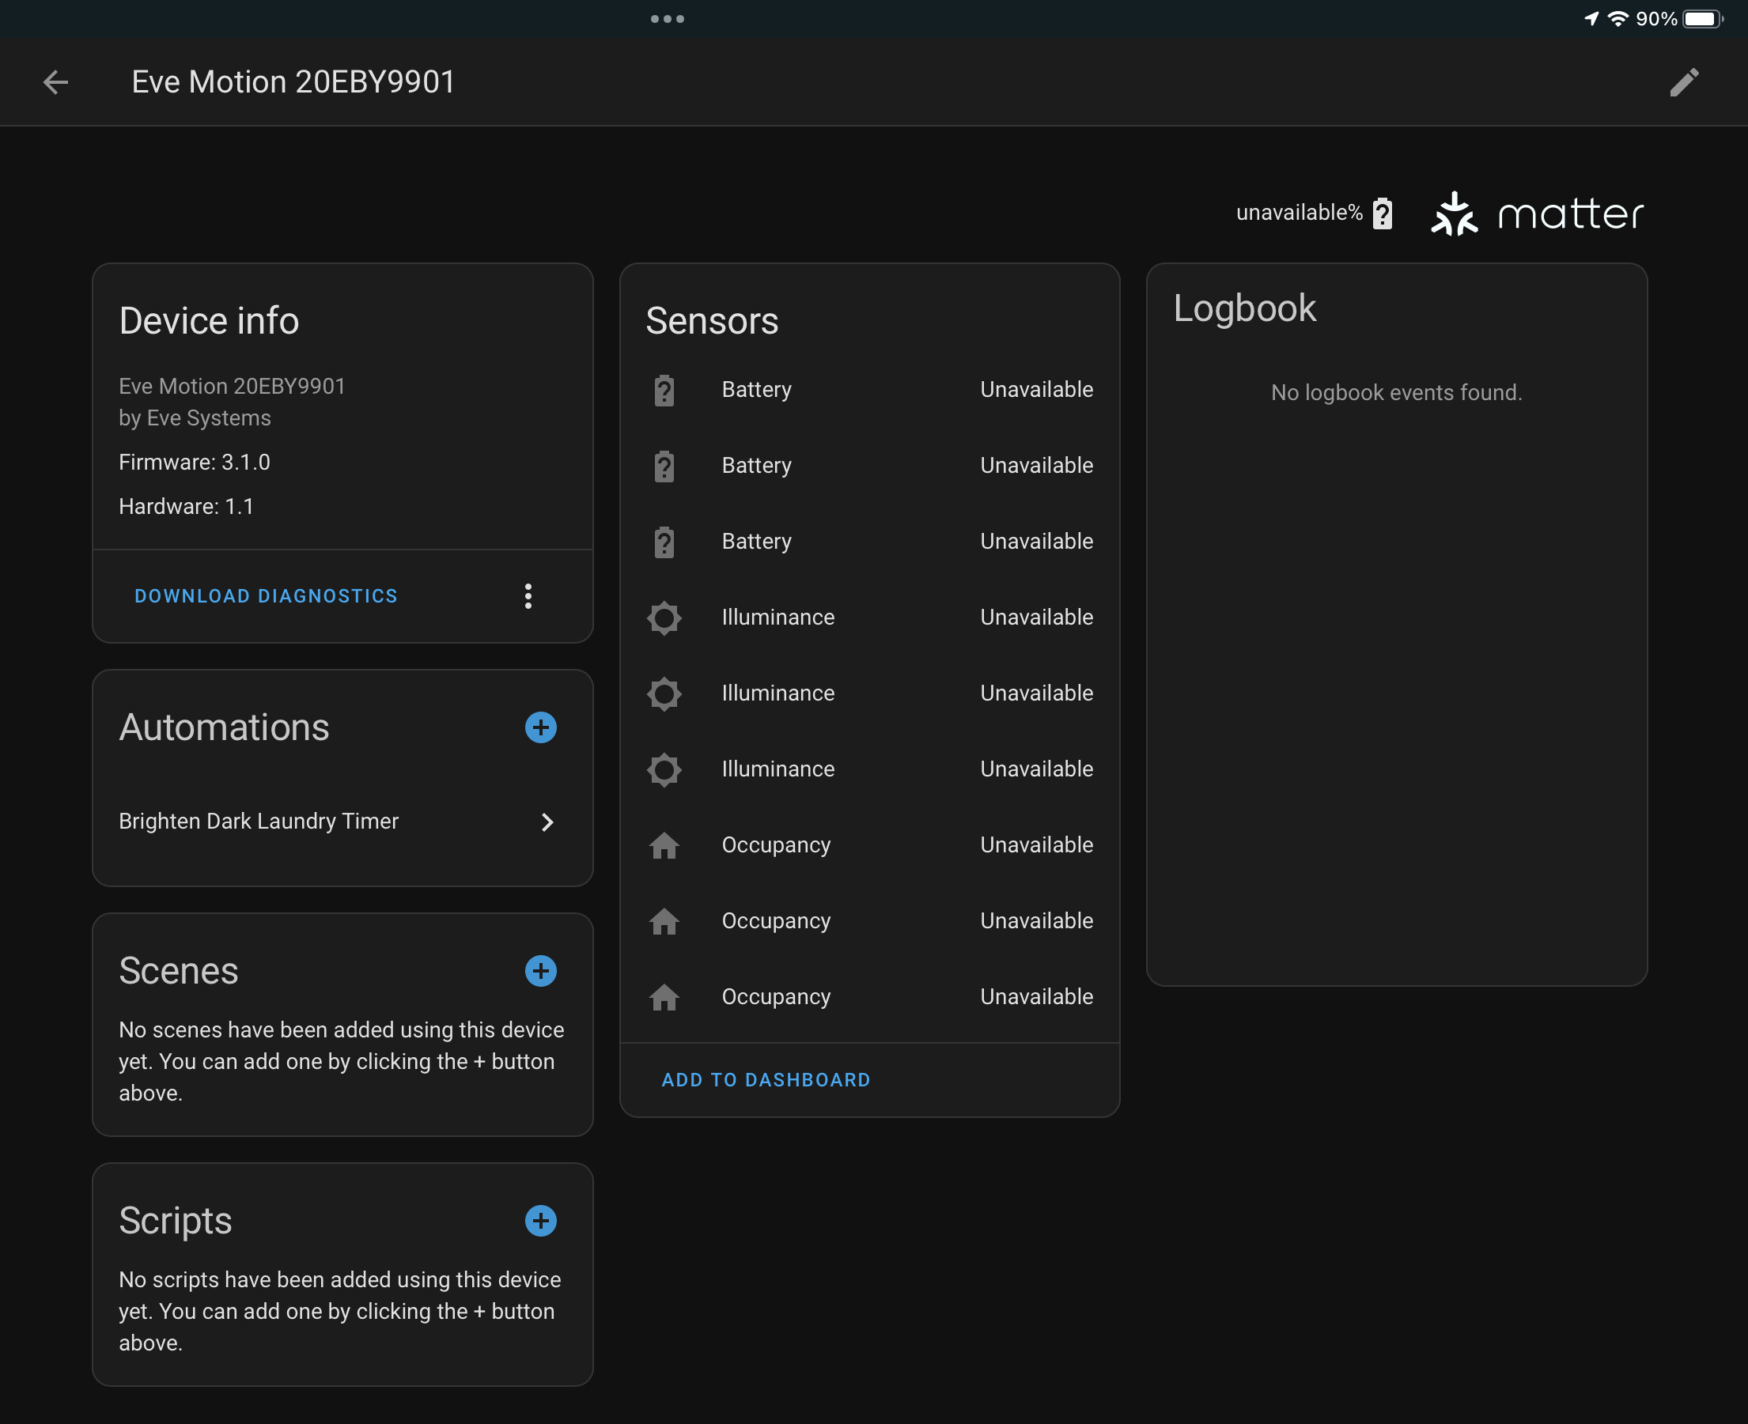Open the device info three-dot menu
The image size is (1748, 1424).
[528, 596]
